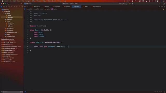This screenshot has width=166, height=93.
Task: Toggle the navigator sidebar panel icon
Action: click(8, 4)
